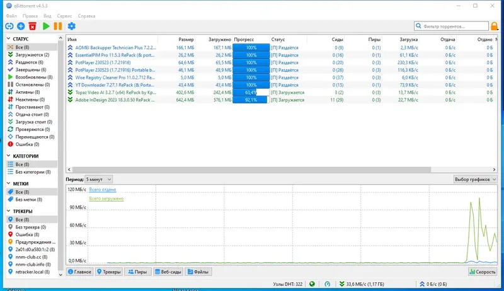Open the Сервис menu

pyautogui.click(x=65, y=16)
